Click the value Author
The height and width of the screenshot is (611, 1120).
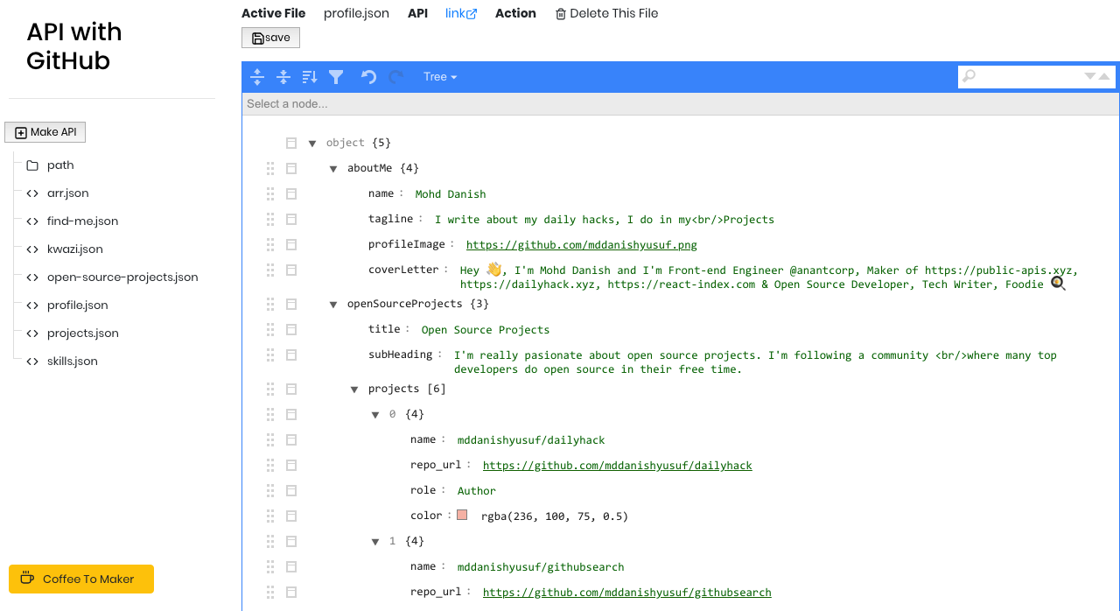pyautogui.click(x=476, y=491)
